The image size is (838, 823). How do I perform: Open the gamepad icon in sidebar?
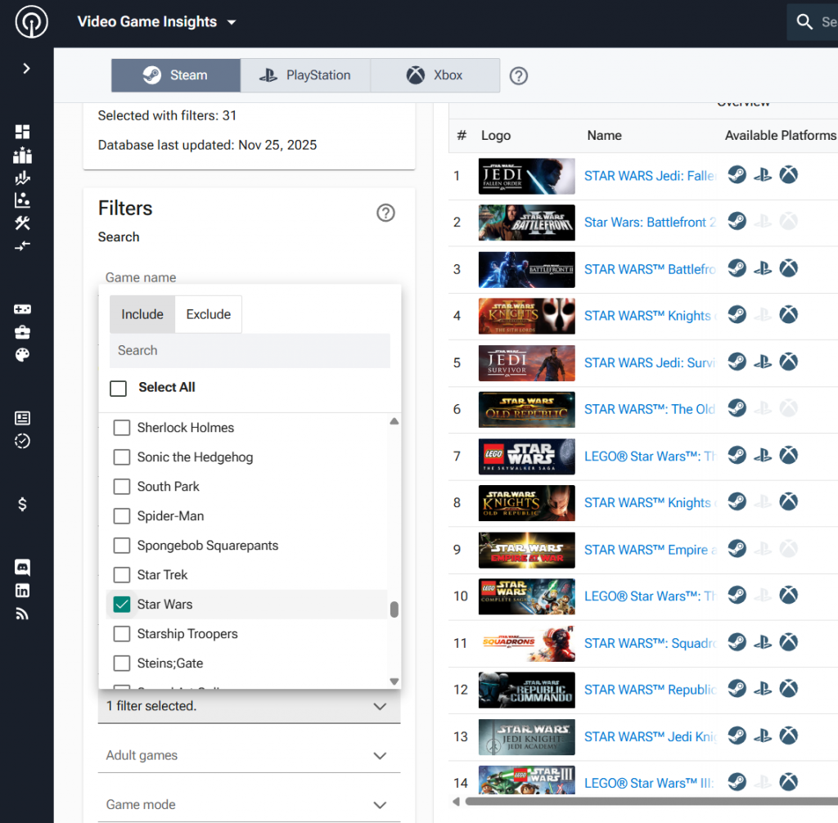22,309
